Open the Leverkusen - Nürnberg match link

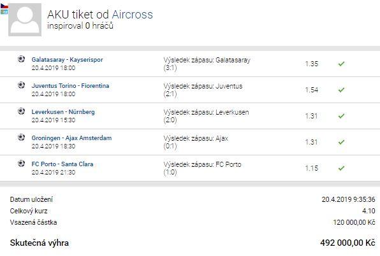(63, 112)
